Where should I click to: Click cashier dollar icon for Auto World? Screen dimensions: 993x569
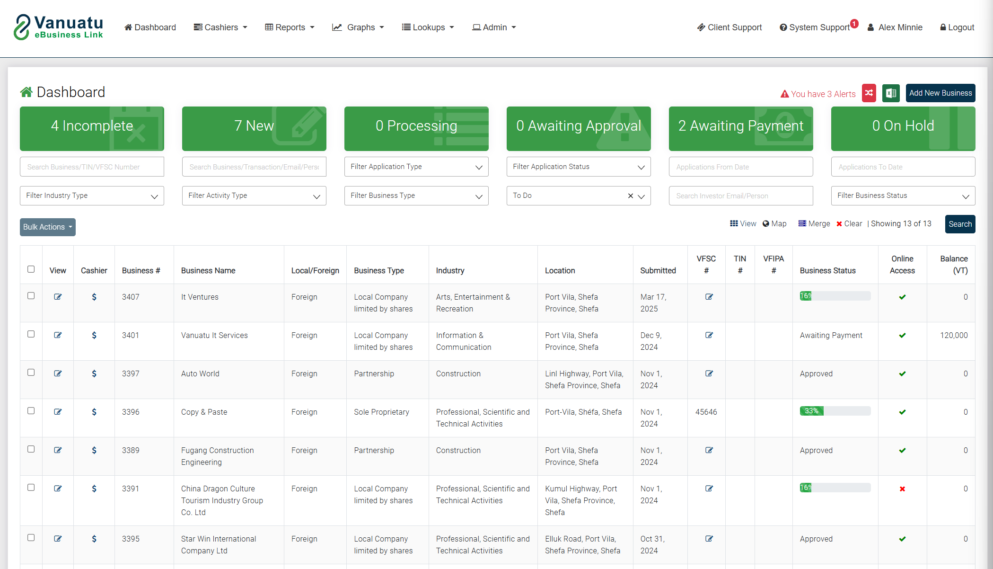click(94, 373)
